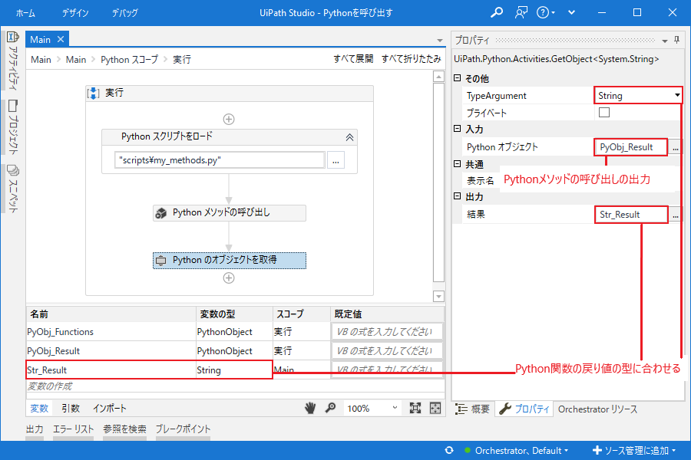Open the プロジェクト side panel

pyautogui.click(x=13, y=127)
